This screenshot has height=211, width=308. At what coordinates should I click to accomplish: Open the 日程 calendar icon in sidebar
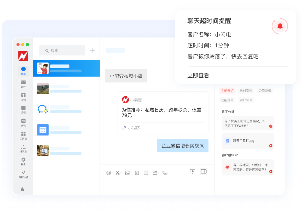[23, 109]
